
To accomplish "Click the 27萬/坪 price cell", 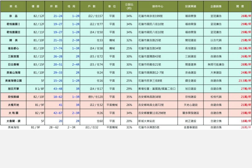I will 240,89.
